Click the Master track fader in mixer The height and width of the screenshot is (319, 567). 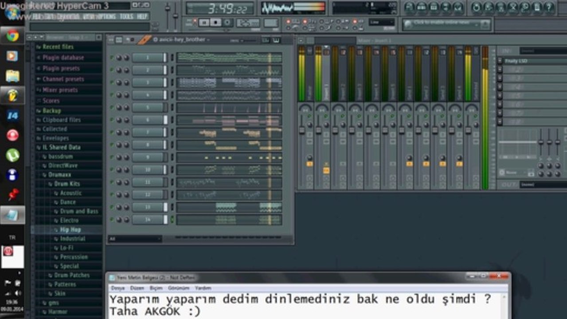click(302, 130)
